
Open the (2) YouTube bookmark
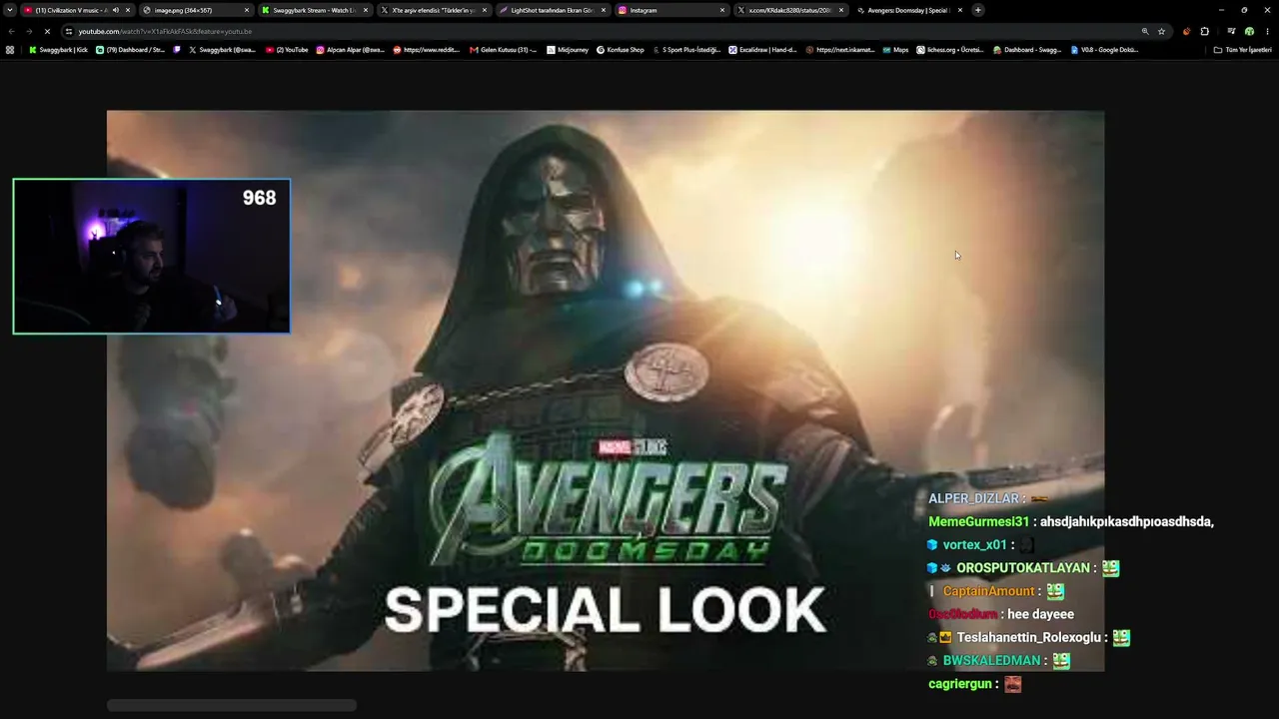[287, 49]
